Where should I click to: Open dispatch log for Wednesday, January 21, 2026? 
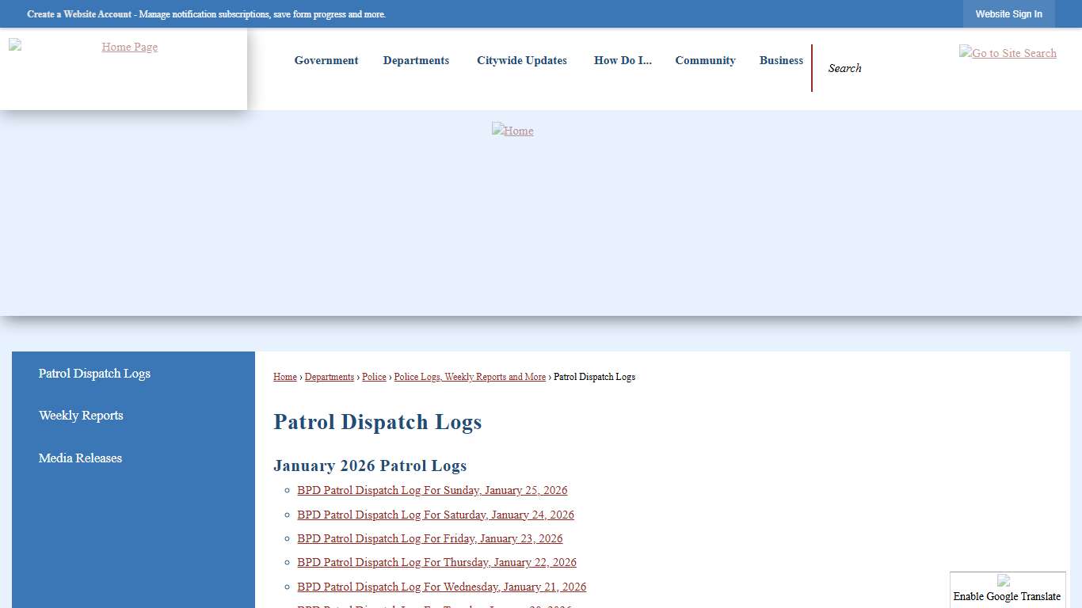441,587
